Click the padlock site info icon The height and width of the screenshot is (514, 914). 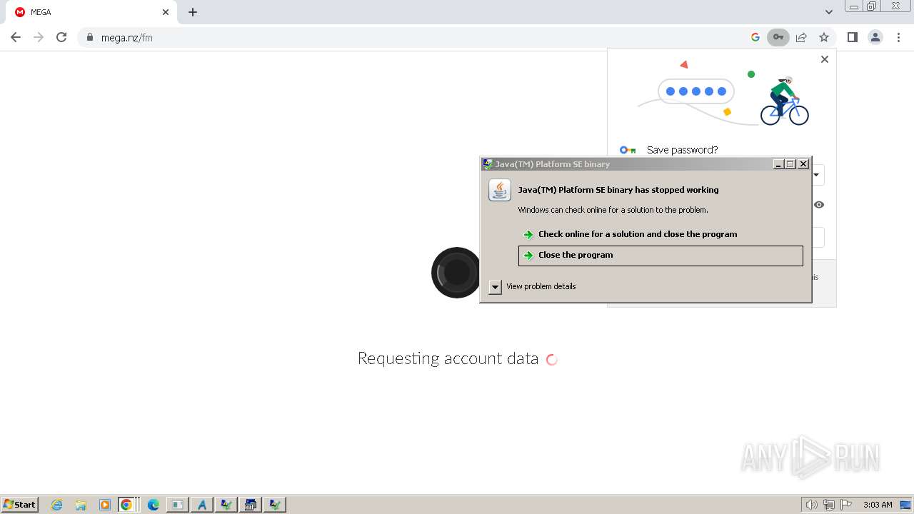click(90, 37)
